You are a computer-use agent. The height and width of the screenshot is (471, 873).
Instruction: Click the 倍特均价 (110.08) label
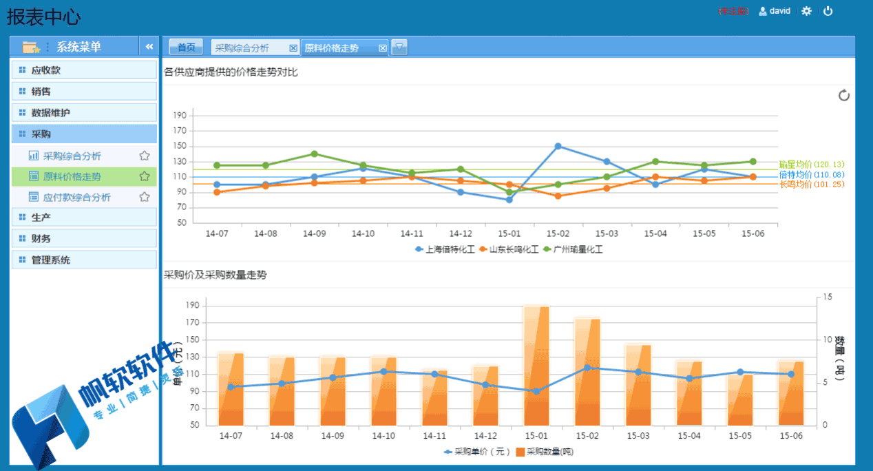pos(812,175)
